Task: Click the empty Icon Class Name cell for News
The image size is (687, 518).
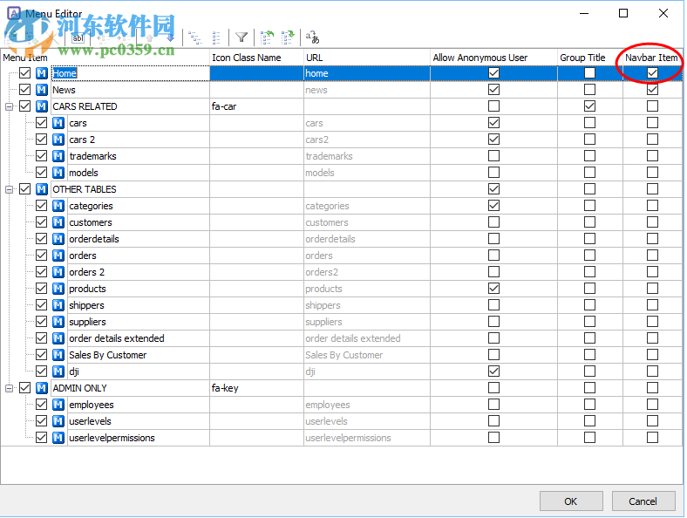Action: click(256, 90)
